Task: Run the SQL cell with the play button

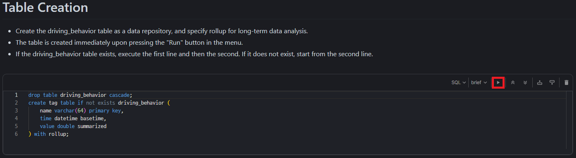Action: click(498, 82)
